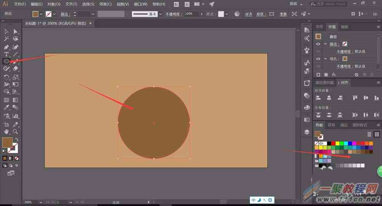Click the fill color box in toolbar
Screen dimensions: 382x206
7,142
